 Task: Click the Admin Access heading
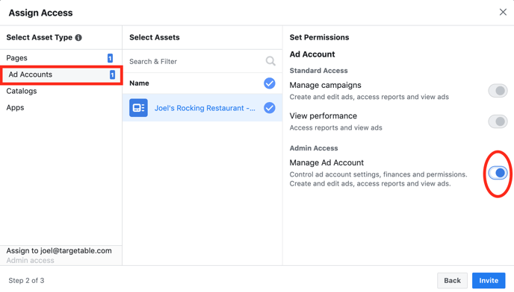point(313,148)
